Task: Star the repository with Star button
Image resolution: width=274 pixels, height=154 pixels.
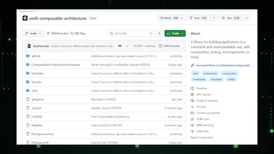Action: (x=231, y=18)
